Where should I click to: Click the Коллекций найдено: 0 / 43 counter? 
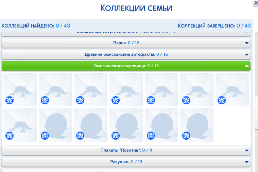pos(36,26)
